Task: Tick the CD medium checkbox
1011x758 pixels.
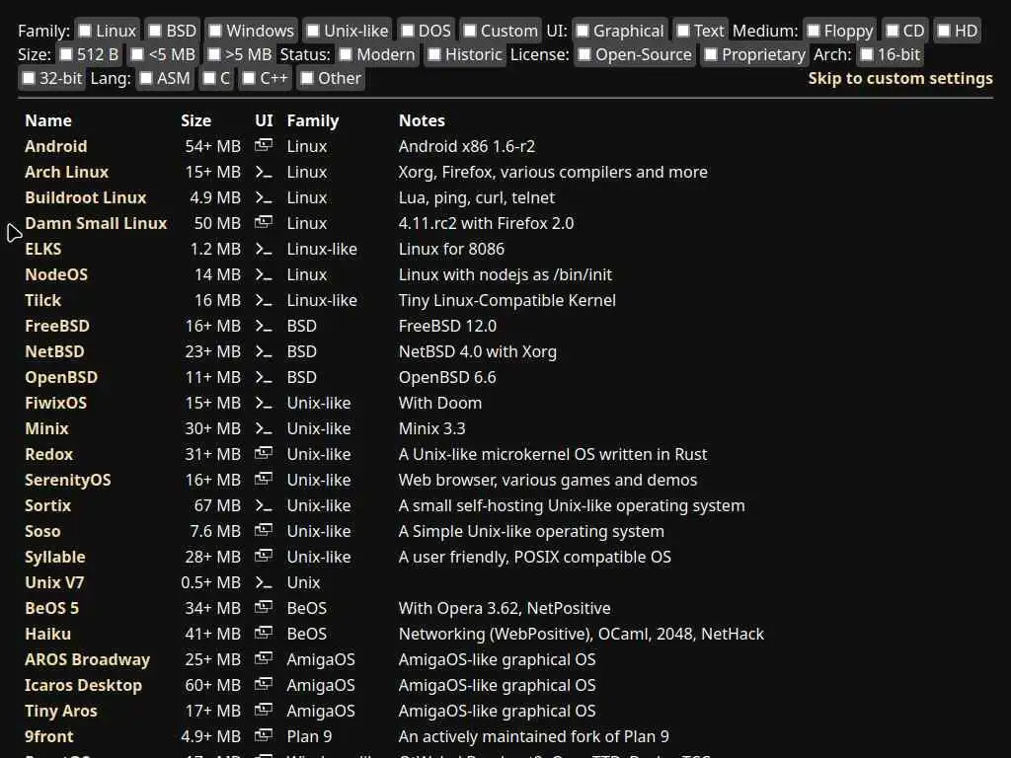Action: [x=892, y=31]
